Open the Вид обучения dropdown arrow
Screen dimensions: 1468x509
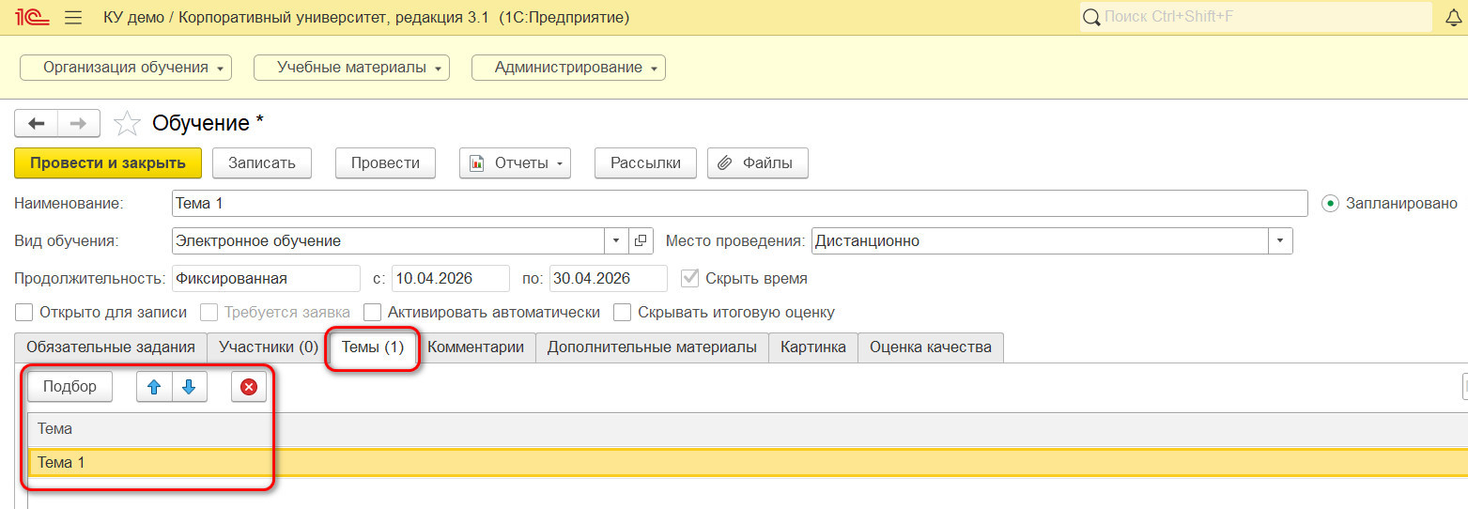[x=616, y=240]
